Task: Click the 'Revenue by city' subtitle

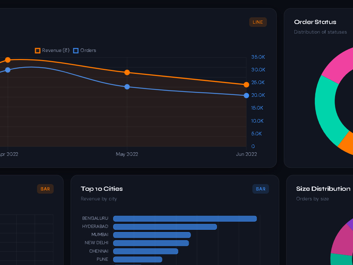Action: (99, 199)
